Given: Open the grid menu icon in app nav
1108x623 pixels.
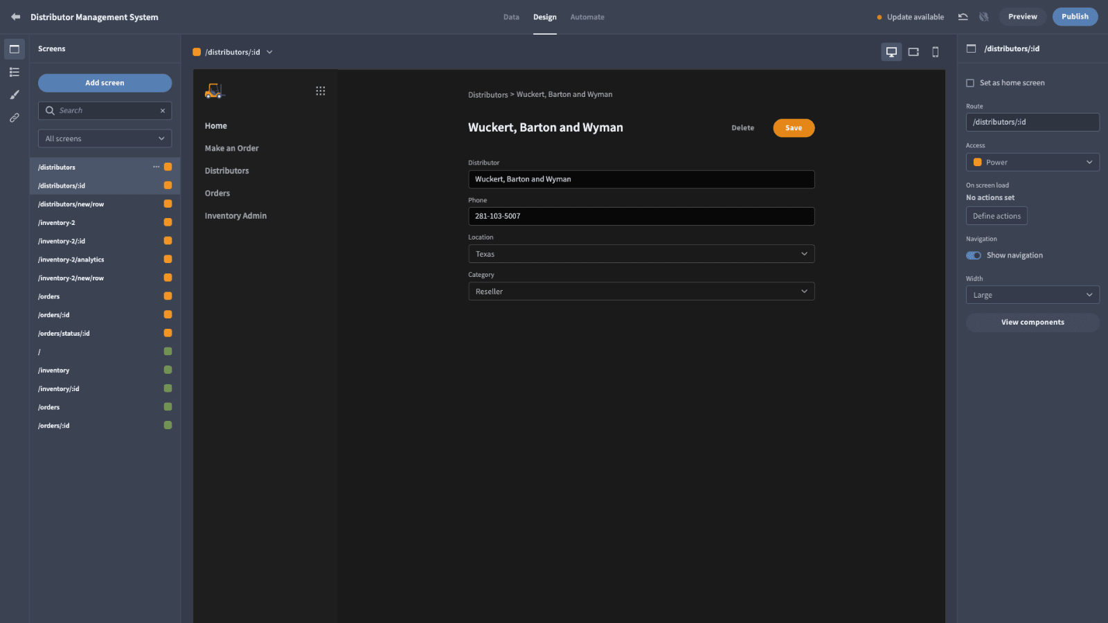Looking at the screenshot, I should click(321, 91).
